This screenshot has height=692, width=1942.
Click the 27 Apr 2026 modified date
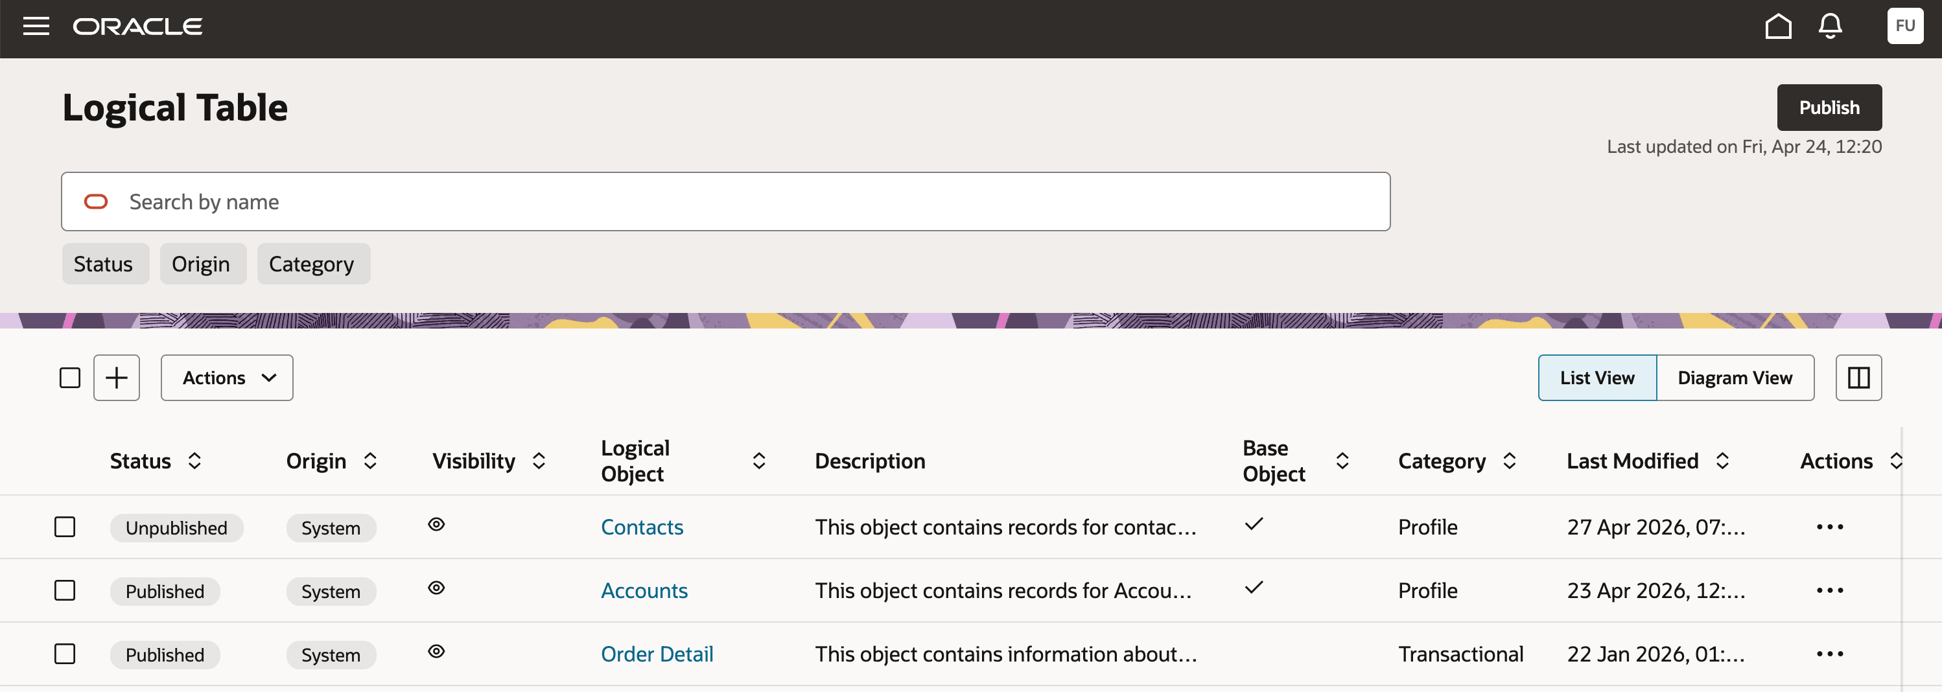pyautogui.click(x=1655, y=527)
